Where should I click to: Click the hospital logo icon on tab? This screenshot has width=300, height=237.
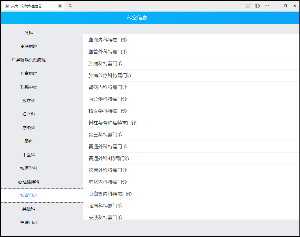click(7, 6)
